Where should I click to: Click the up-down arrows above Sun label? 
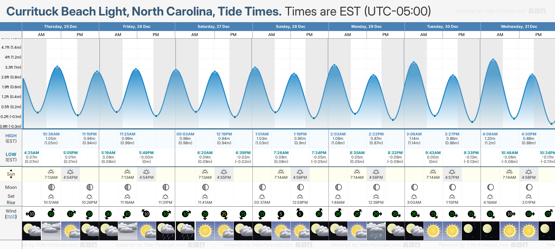pyautogui.click(x=11, y=174)
